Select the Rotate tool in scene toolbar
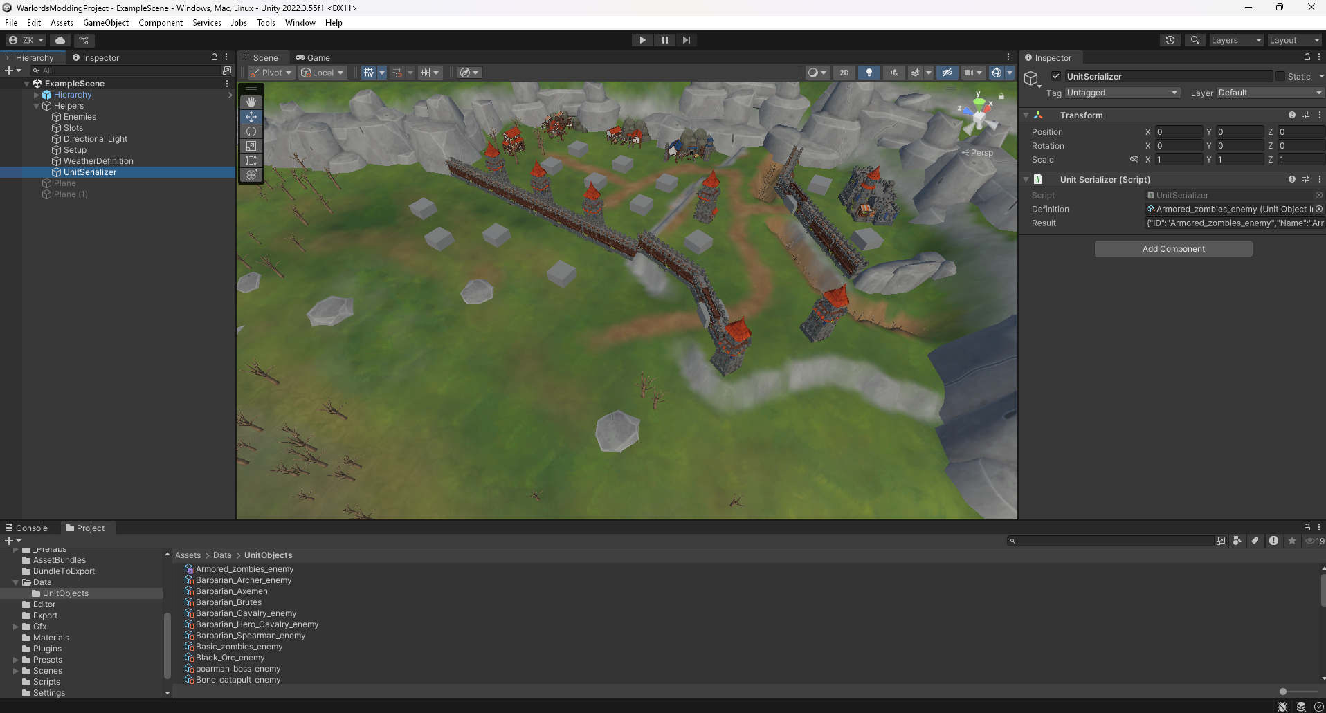The image size is (1326, 713). (251, 131)
